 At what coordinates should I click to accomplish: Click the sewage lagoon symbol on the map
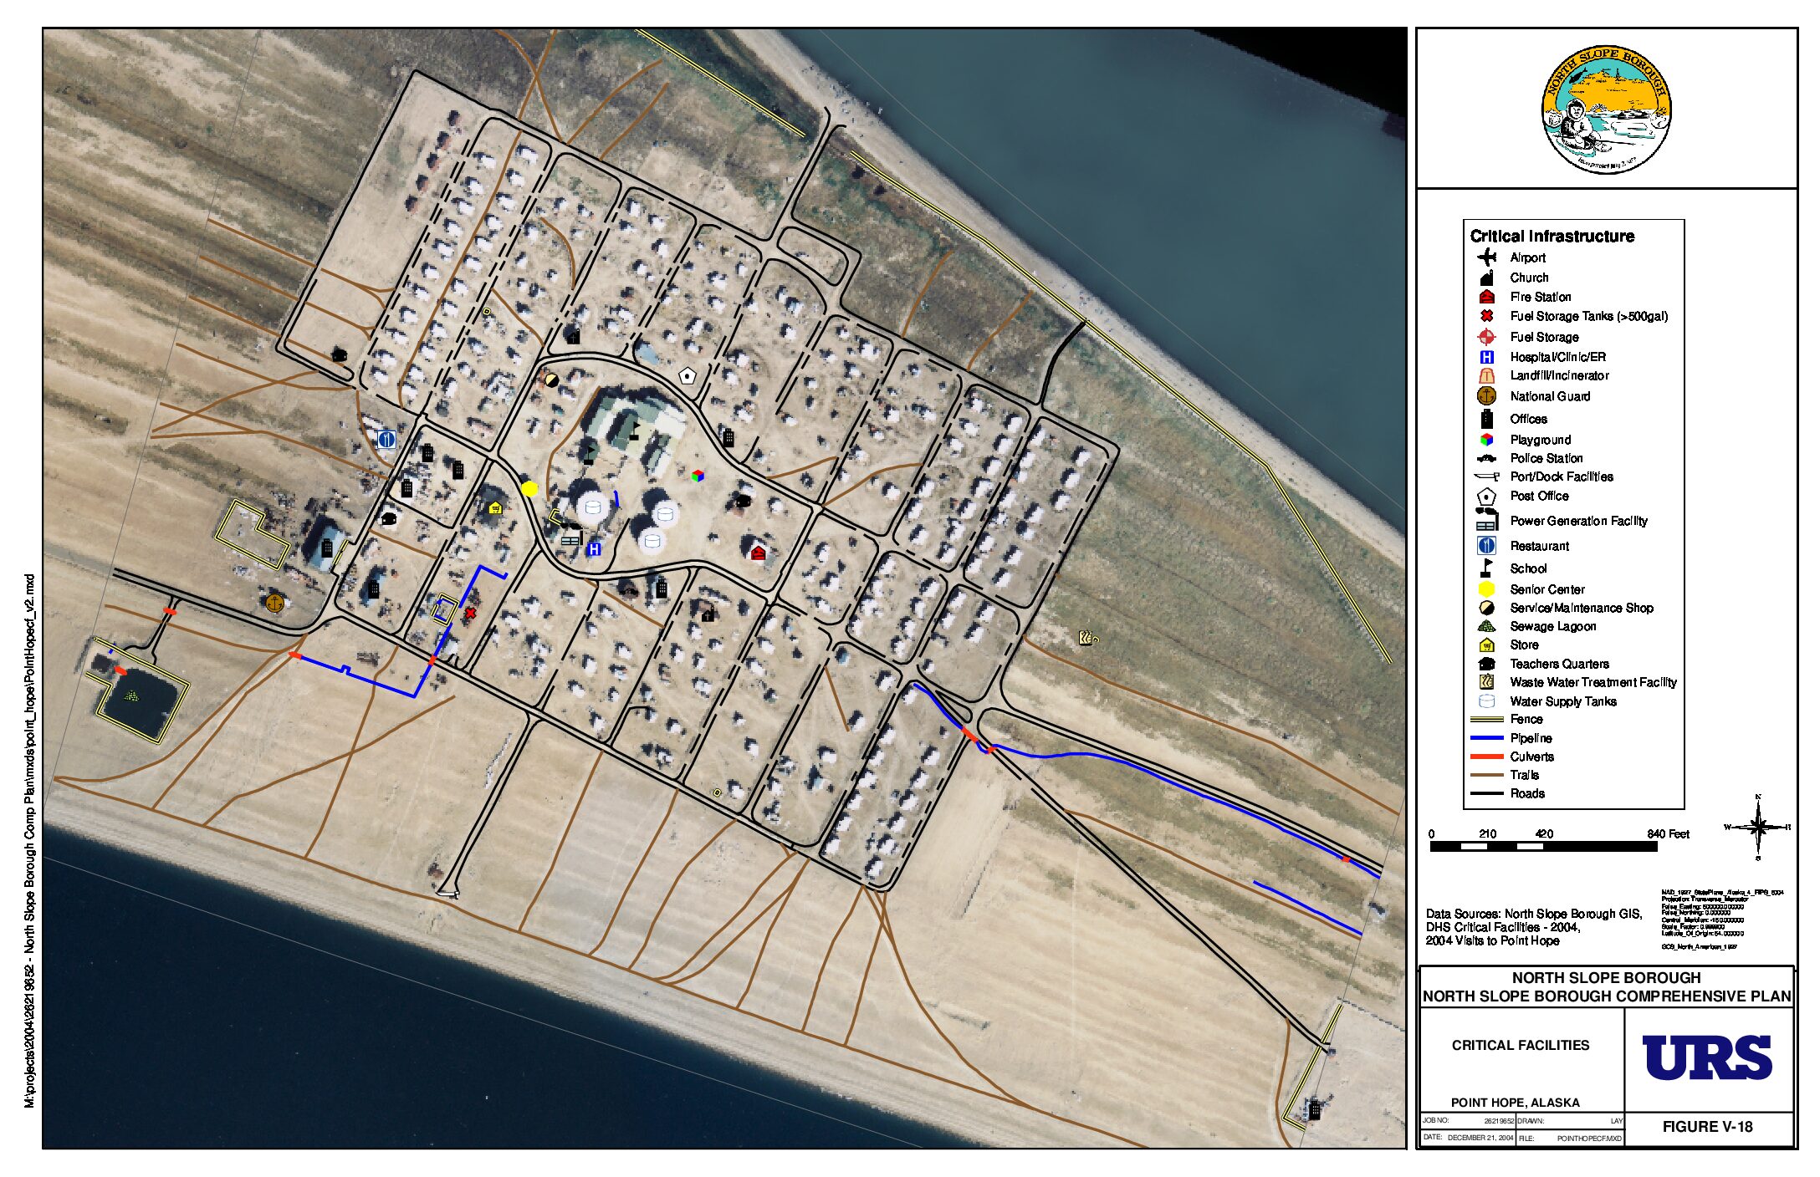(x=131, y=695)
